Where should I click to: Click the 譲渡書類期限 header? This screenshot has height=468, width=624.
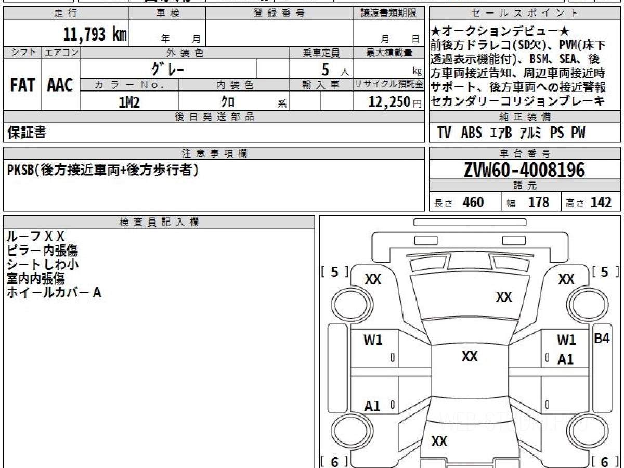388,14
